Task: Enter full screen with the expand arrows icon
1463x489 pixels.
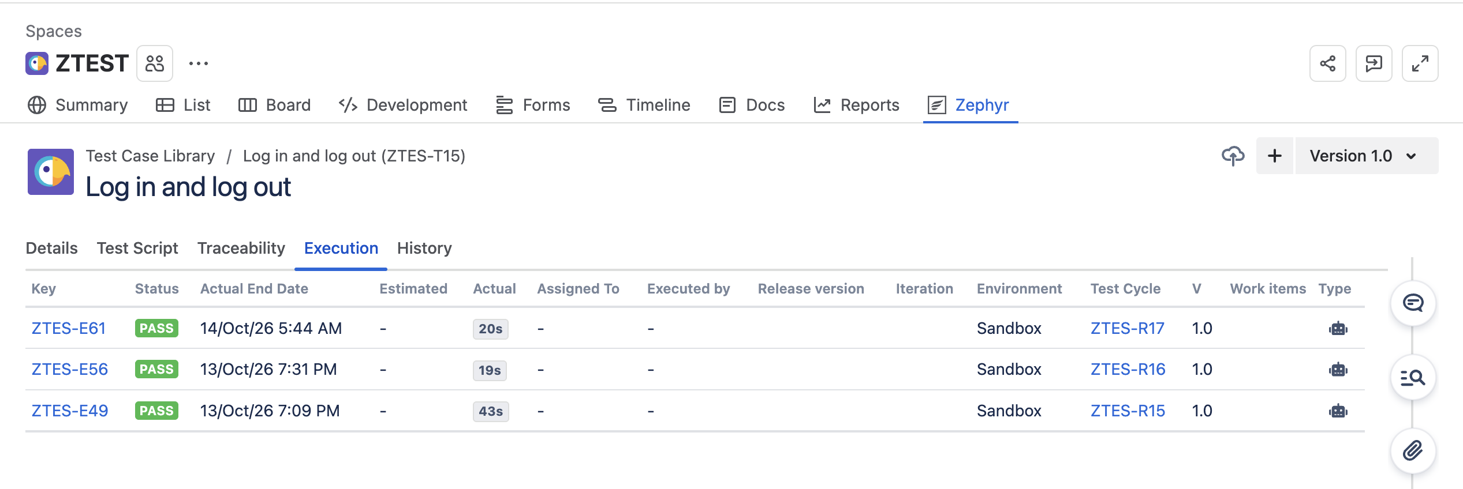Action: (1420, 63)
